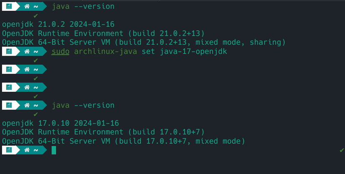345x174 pixels.
Task: Click the checkmark below the first java --version prompt
Action: tap(36, 15)
